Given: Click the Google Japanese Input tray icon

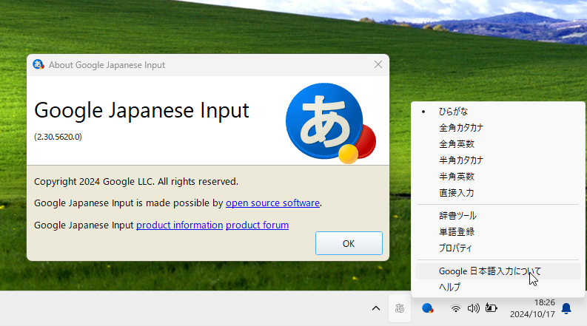Looking at the screenshot, I should [x=427, y=308].
